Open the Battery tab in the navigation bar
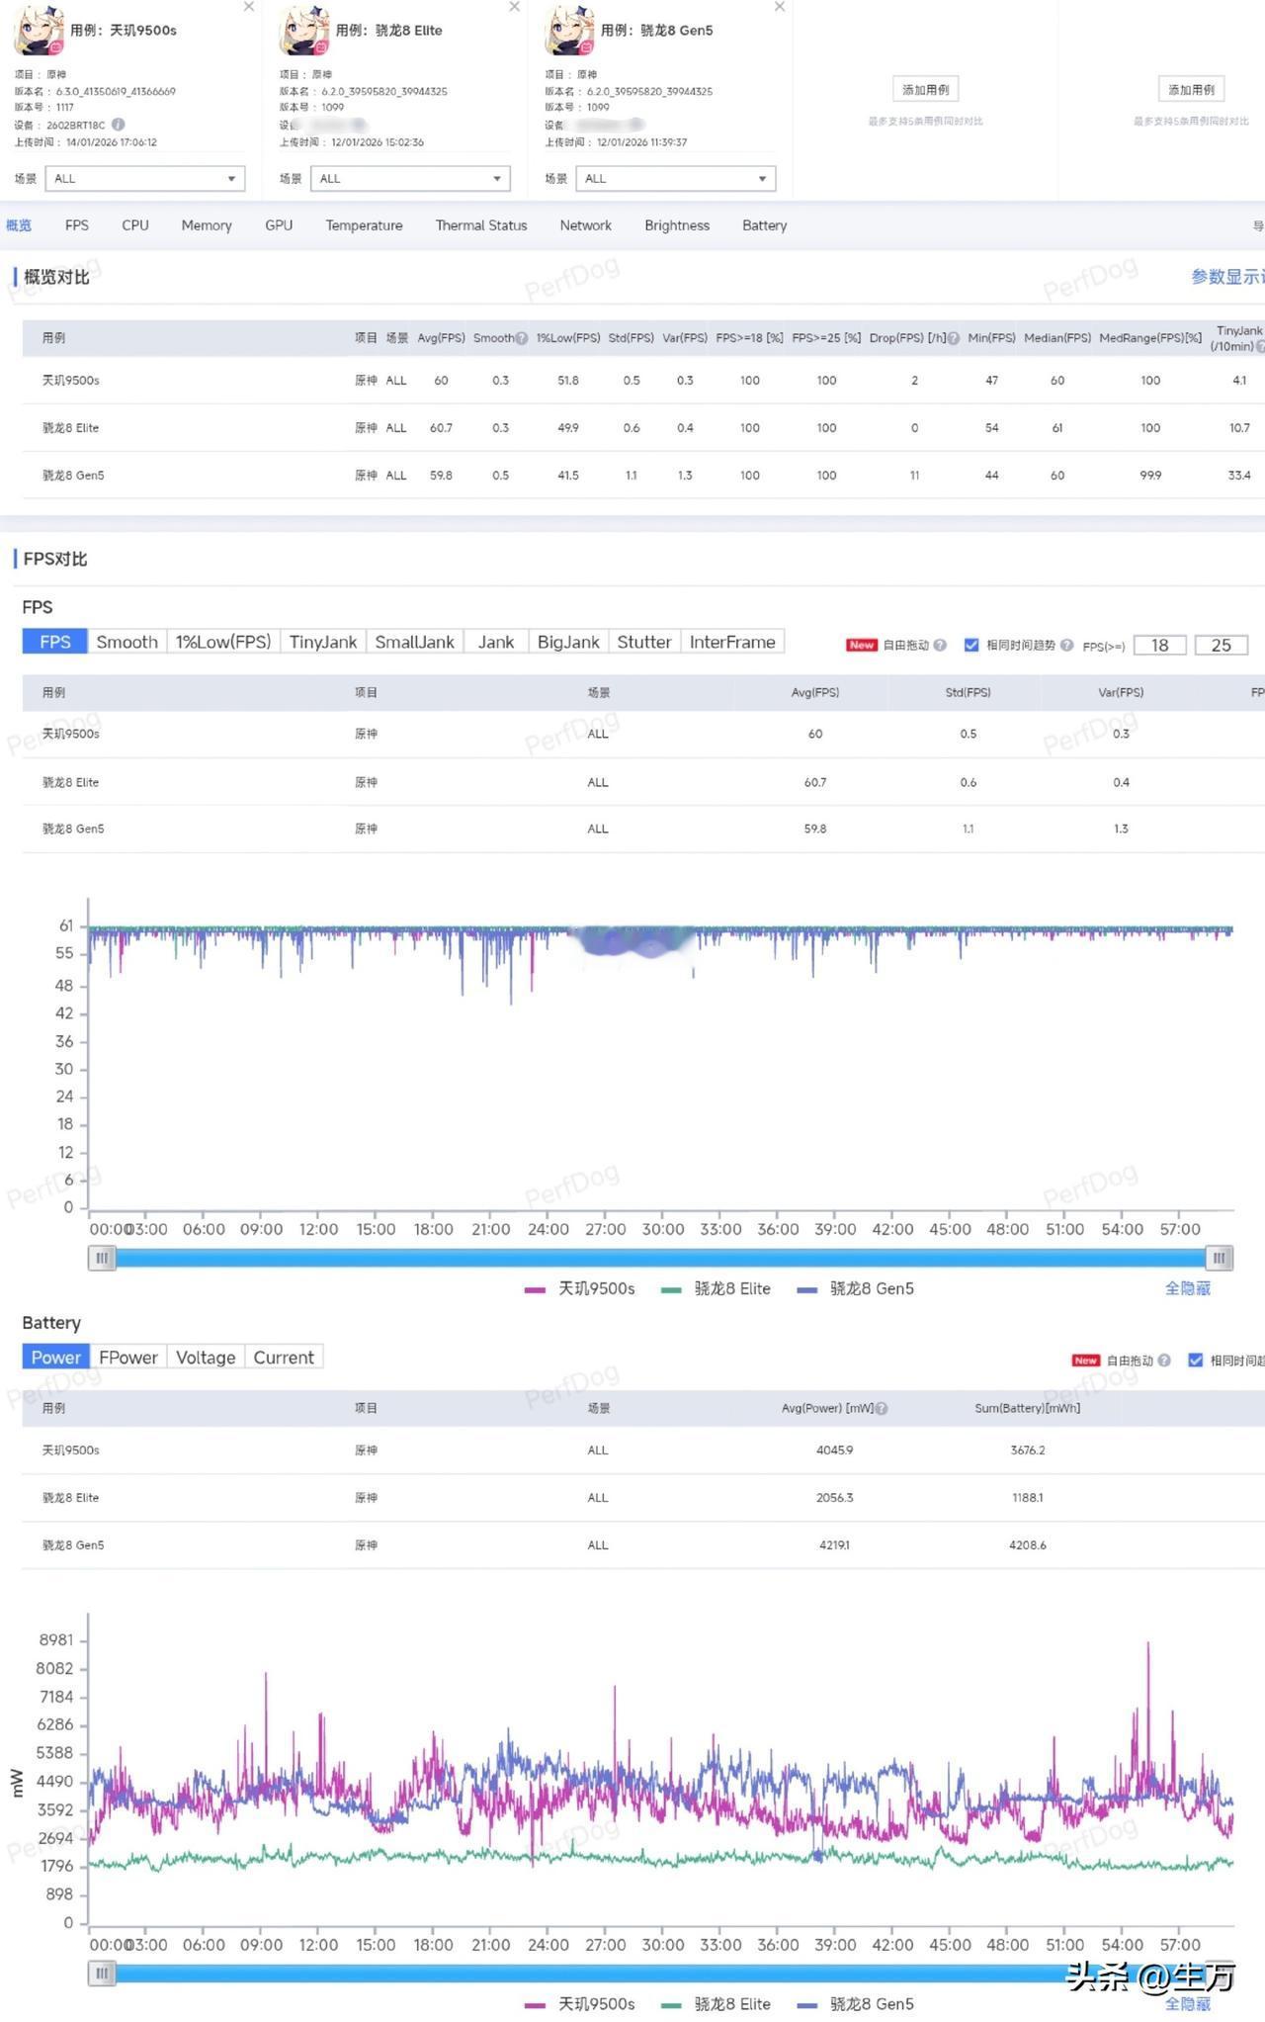 tap(765, 225)
